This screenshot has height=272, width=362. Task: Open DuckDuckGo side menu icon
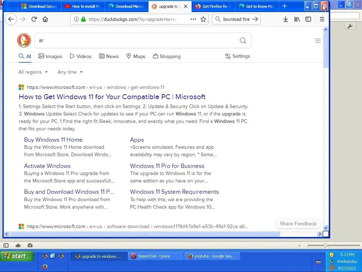[318, 41]
